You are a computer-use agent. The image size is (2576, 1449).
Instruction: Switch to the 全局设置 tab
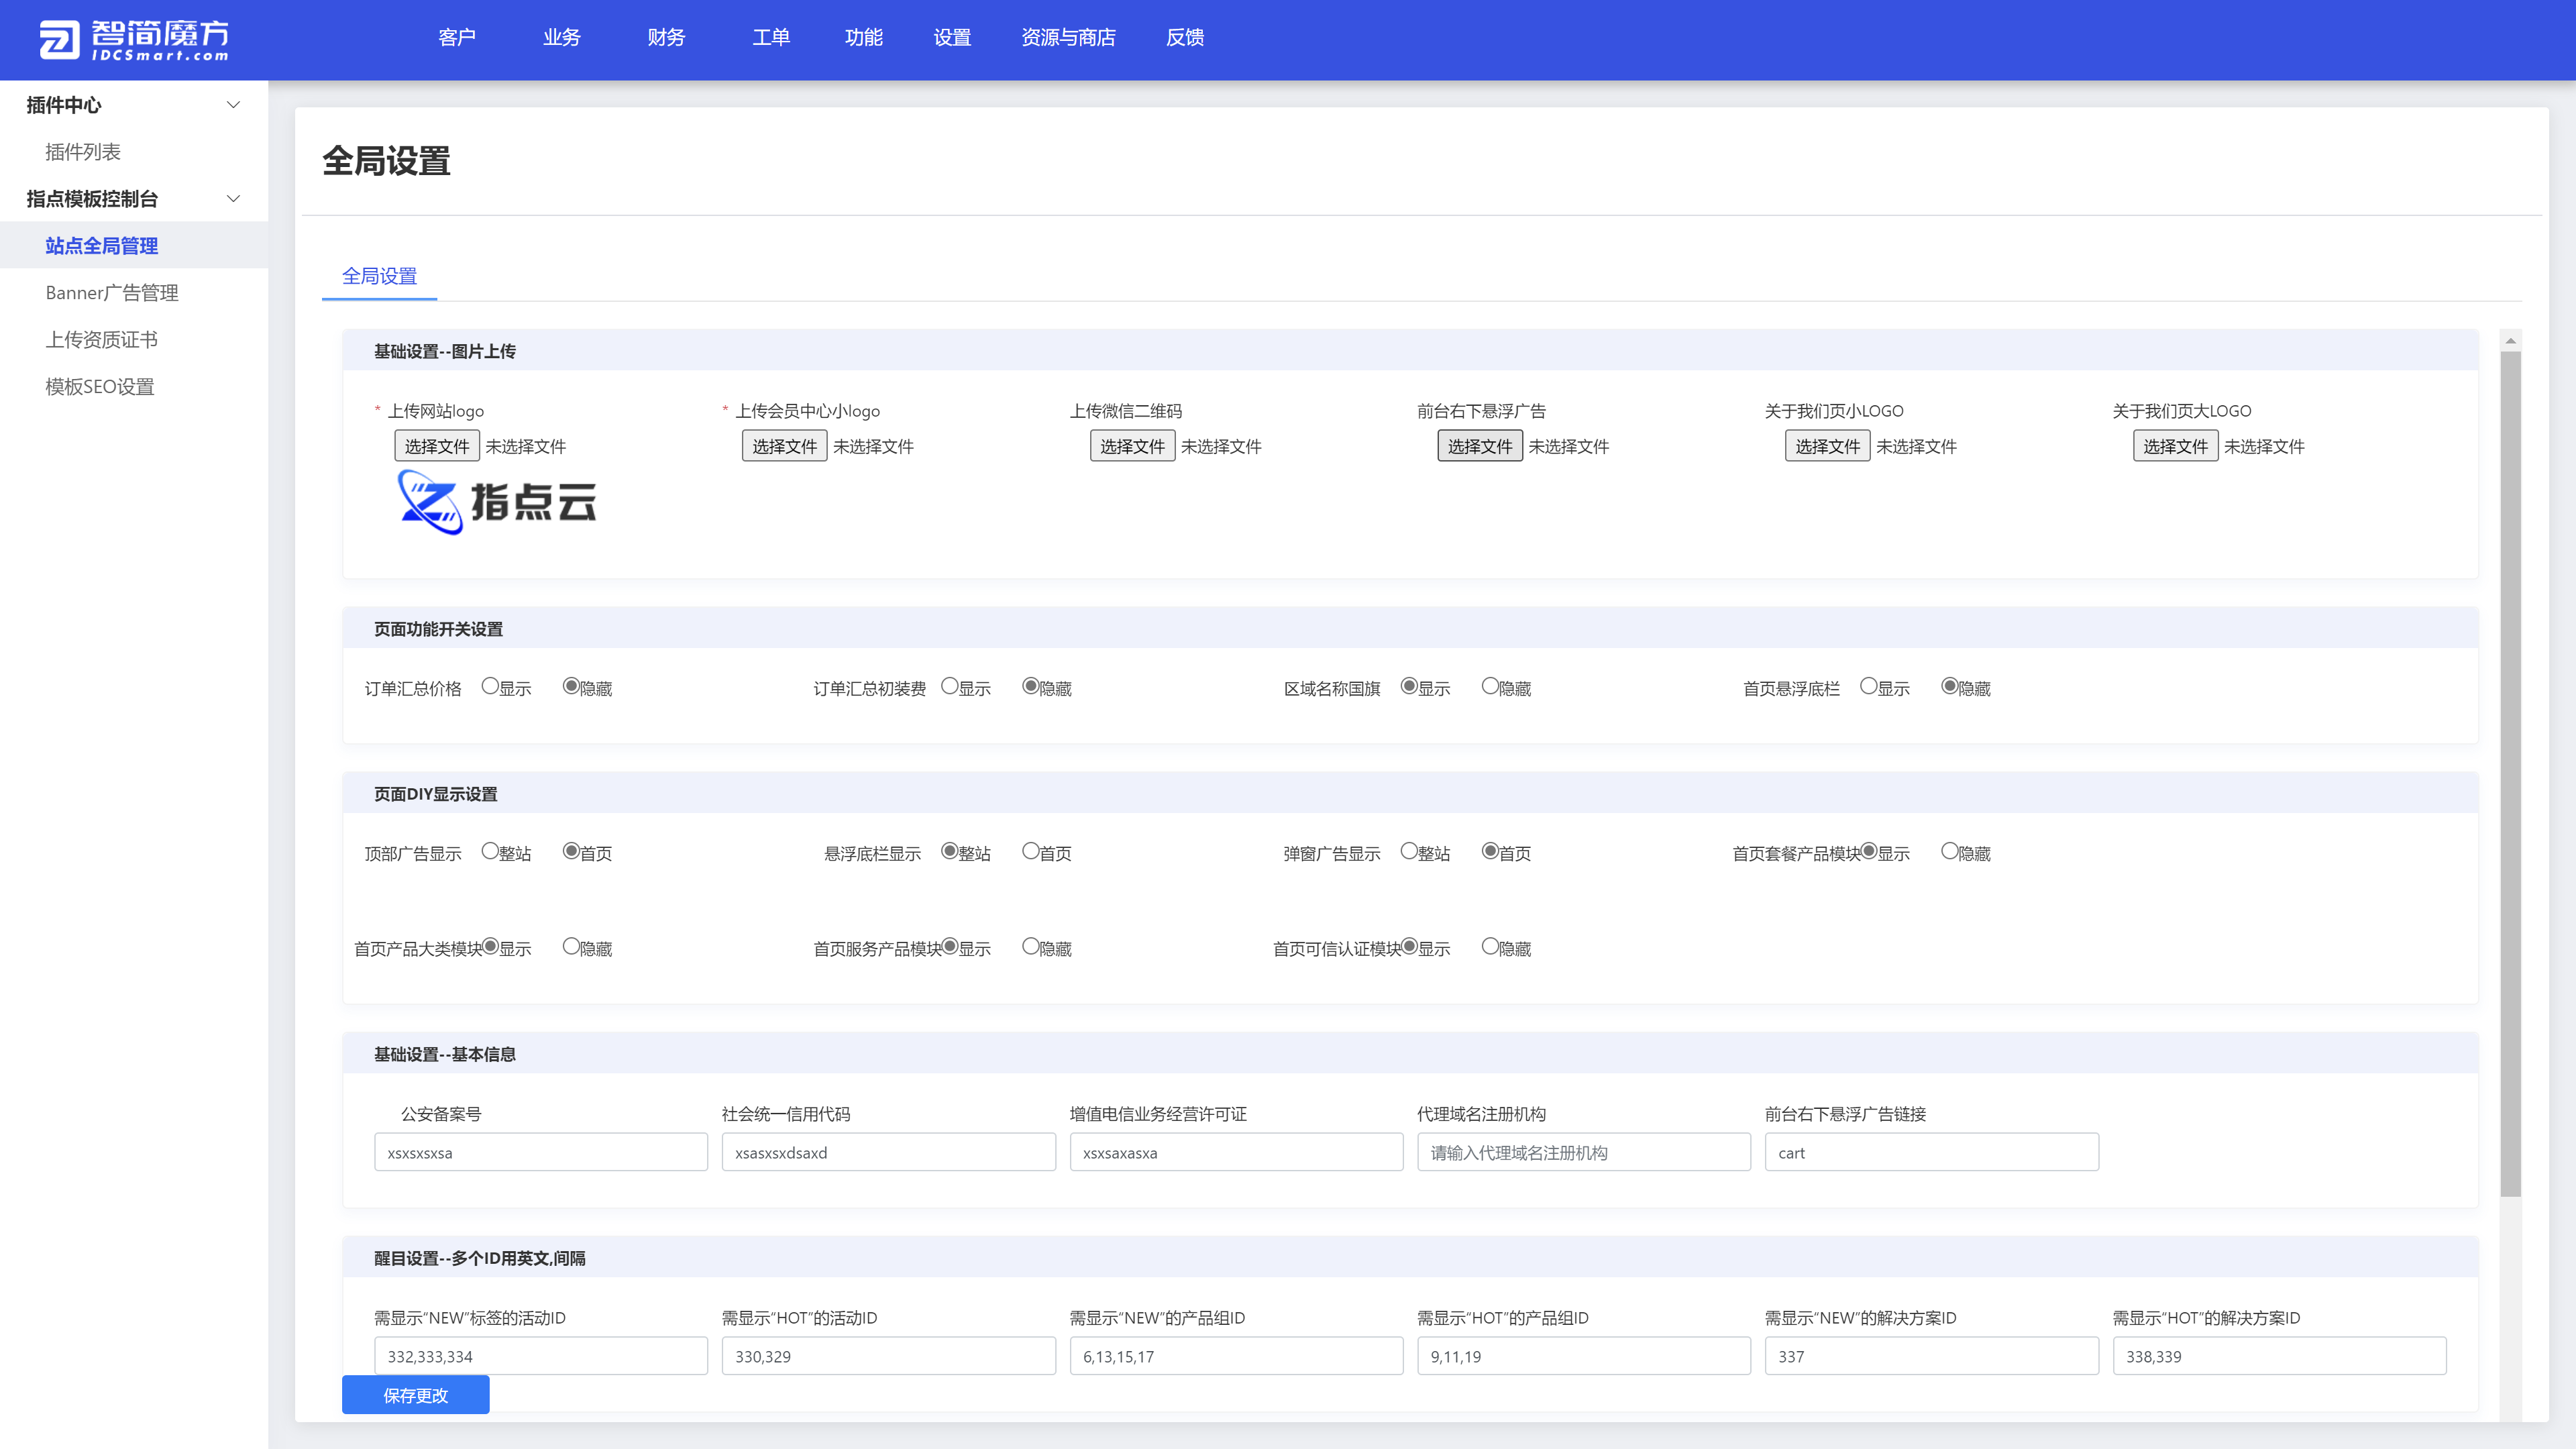tap(379, 276)
